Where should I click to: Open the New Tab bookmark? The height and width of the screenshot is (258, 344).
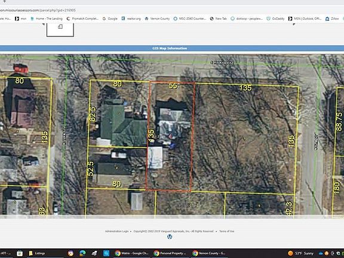tap(219, 19)
